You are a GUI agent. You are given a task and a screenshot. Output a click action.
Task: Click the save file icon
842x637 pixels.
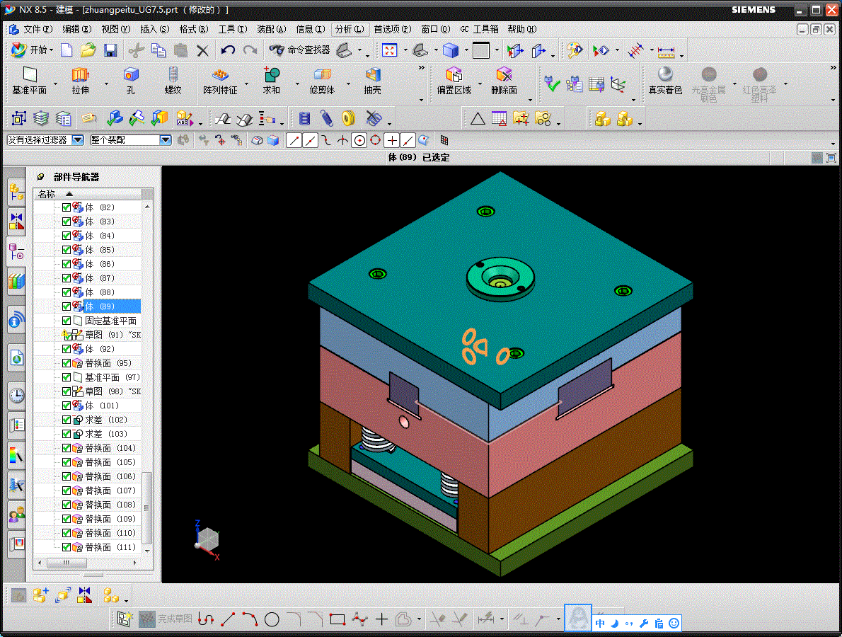tap(110, 50)
